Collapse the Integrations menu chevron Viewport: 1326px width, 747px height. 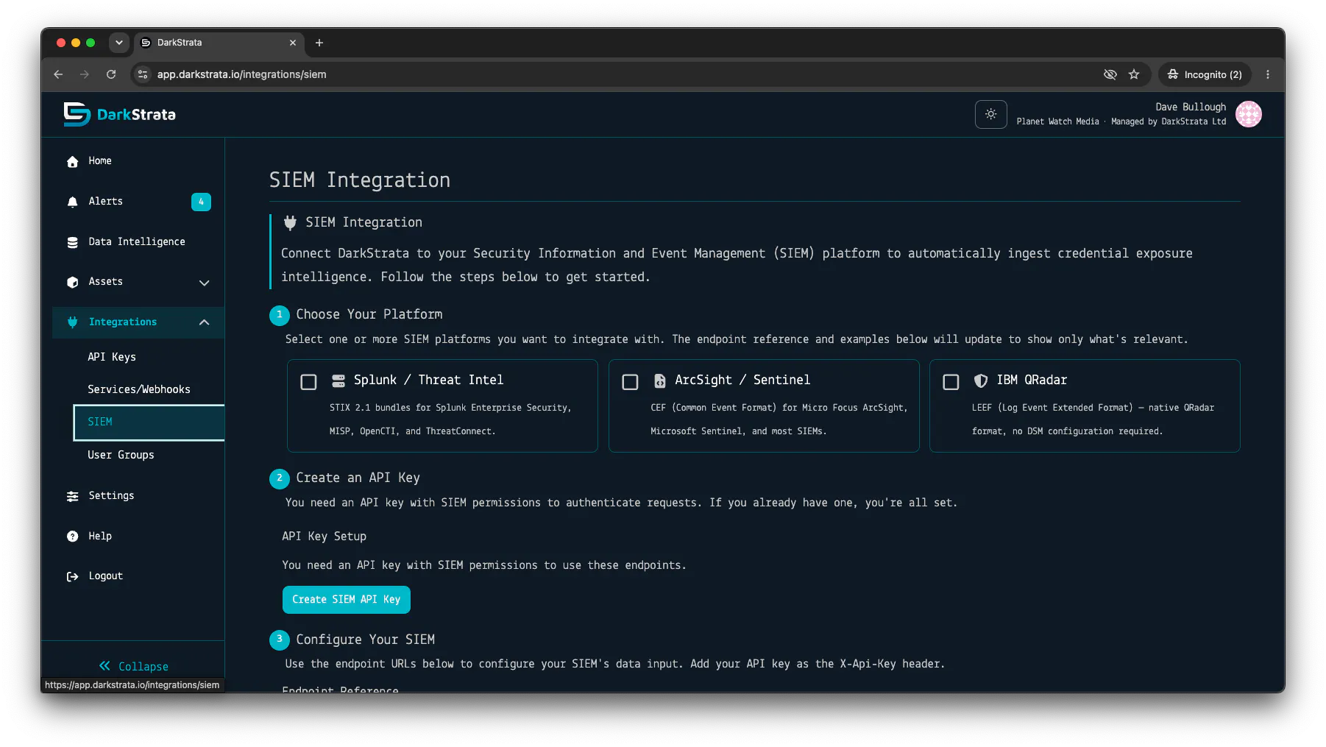pyautogui.click(x=205, y=322)
